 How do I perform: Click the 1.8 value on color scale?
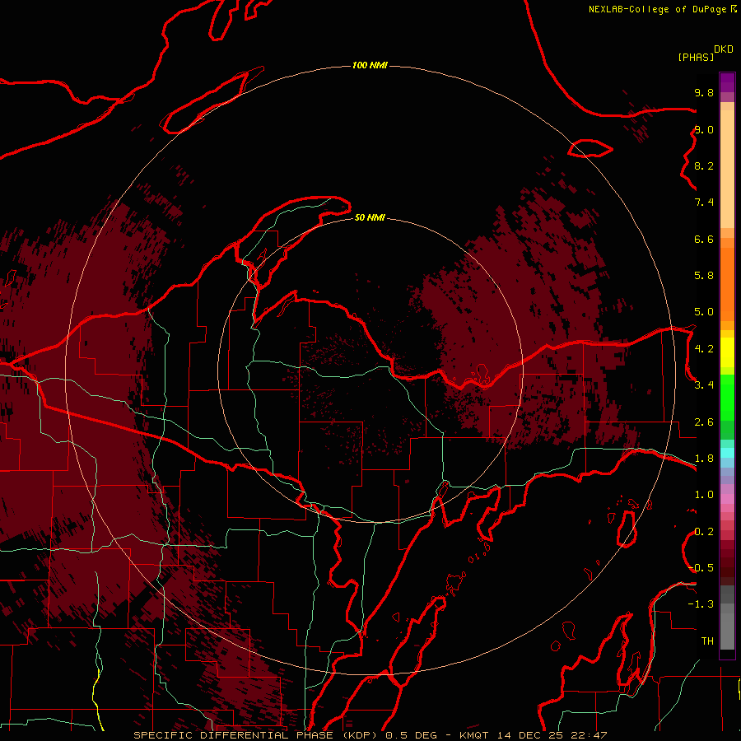pyautogui.click(x=704, y=459)
